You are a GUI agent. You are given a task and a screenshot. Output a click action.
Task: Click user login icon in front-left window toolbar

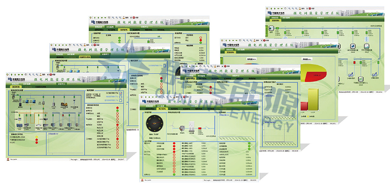click(41, 74)
